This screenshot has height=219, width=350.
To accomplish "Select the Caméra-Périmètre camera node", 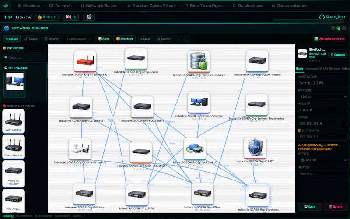I will point(80,149).
